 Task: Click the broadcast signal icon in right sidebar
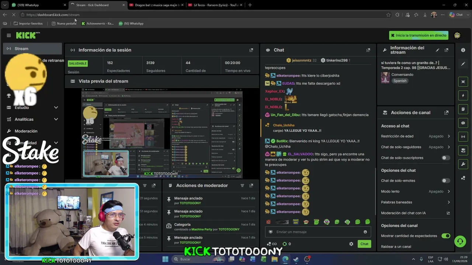tap(463, 137)
